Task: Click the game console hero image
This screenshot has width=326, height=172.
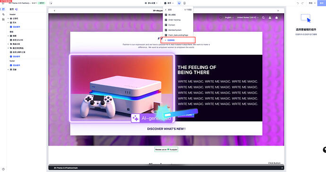Action: point(122,88)
